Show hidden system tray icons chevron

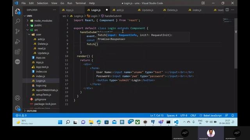[184, 122]
